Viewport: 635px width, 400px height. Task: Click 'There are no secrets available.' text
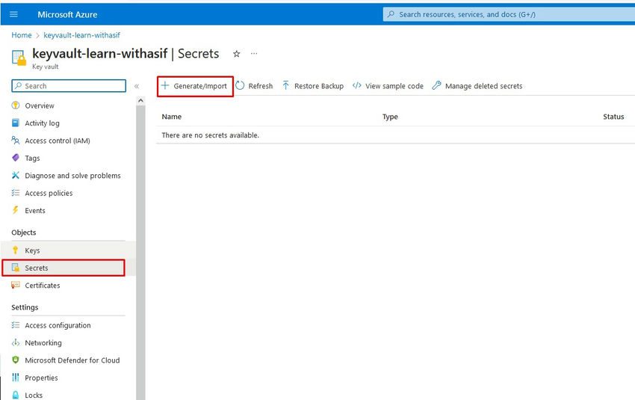[210, 135]
